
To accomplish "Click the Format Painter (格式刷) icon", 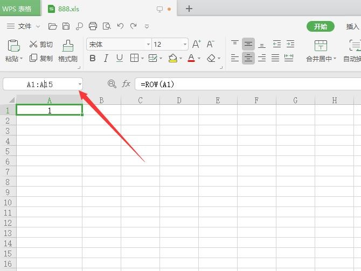I will (67, 46).
